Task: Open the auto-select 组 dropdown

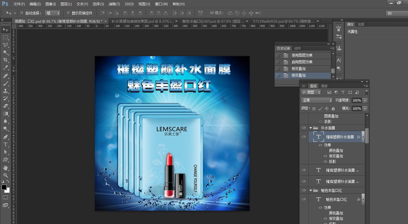Action: click(52, 13)
